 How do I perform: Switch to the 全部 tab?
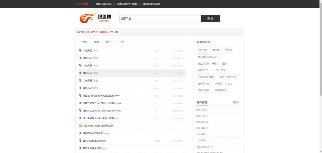pos(84,42)
